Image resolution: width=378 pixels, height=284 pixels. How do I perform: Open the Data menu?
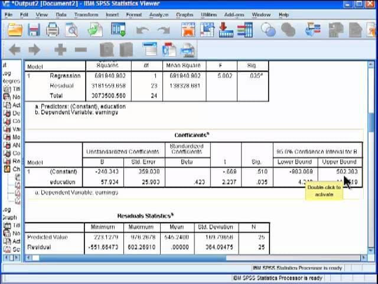(x=61, y=15)
